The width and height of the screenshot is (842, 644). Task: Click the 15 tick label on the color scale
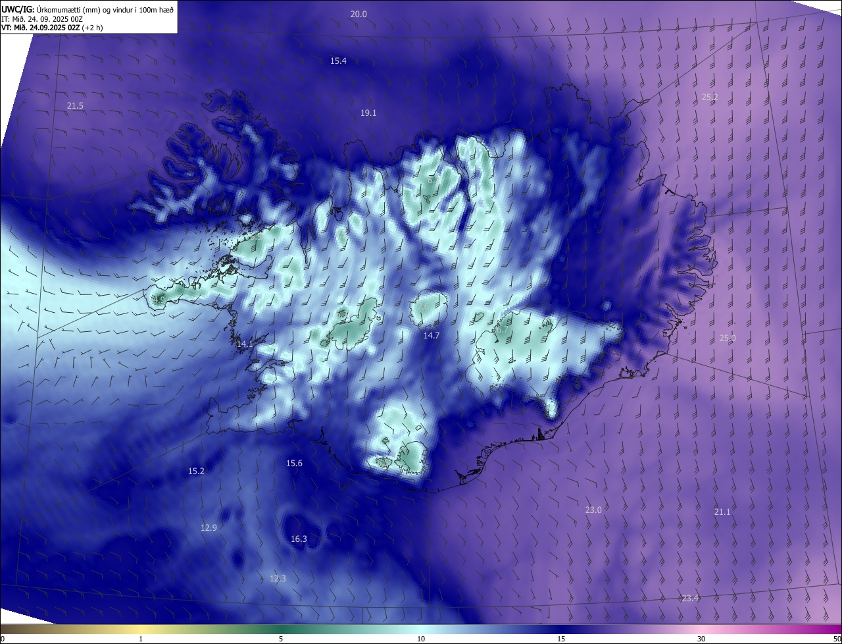click(561, 639)
